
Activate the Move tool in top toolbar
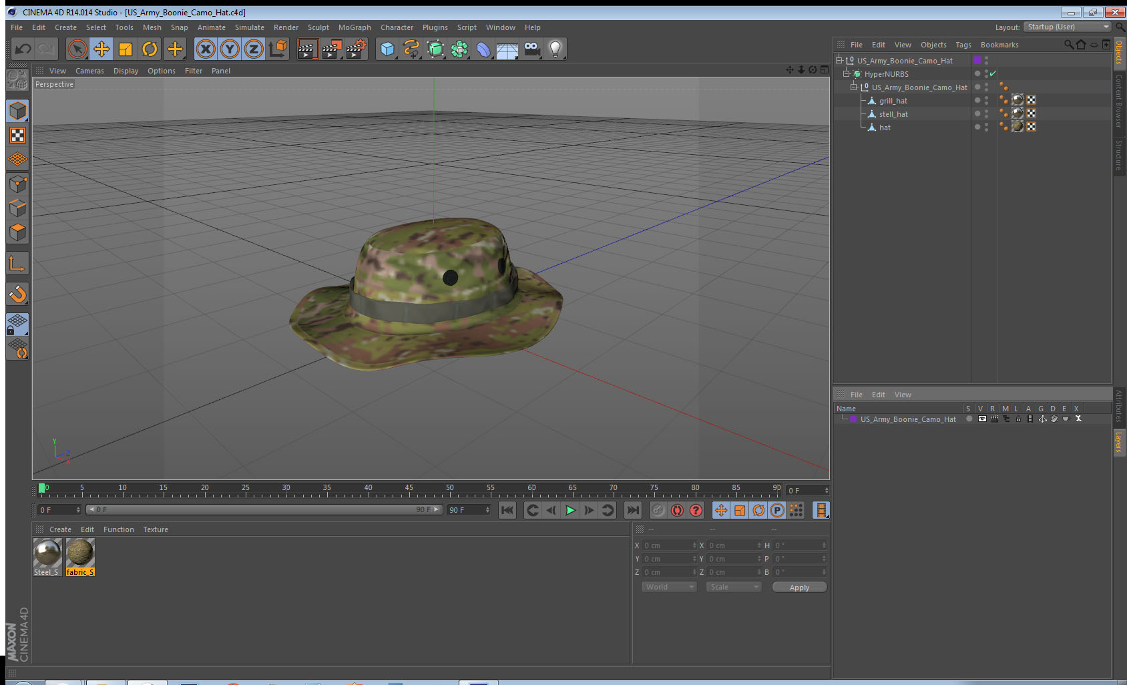pos(101,49)
